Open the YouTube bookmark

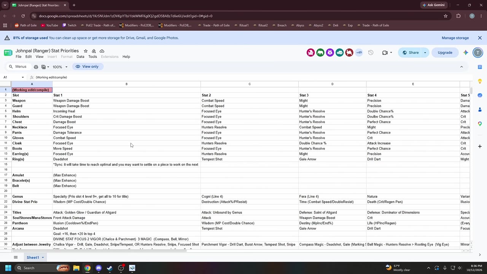(x=49, y=25)
